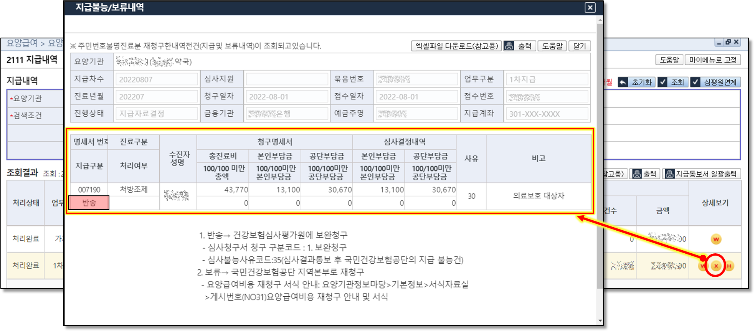Click the 지급차수 field showing 20220807
Viewport: 755px width, 332px height.
click(157, 79)
